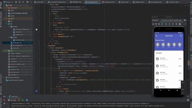Tap first John Doe contact in app
The height and width of the screenshot is (108, 192).
pos(169,59)
